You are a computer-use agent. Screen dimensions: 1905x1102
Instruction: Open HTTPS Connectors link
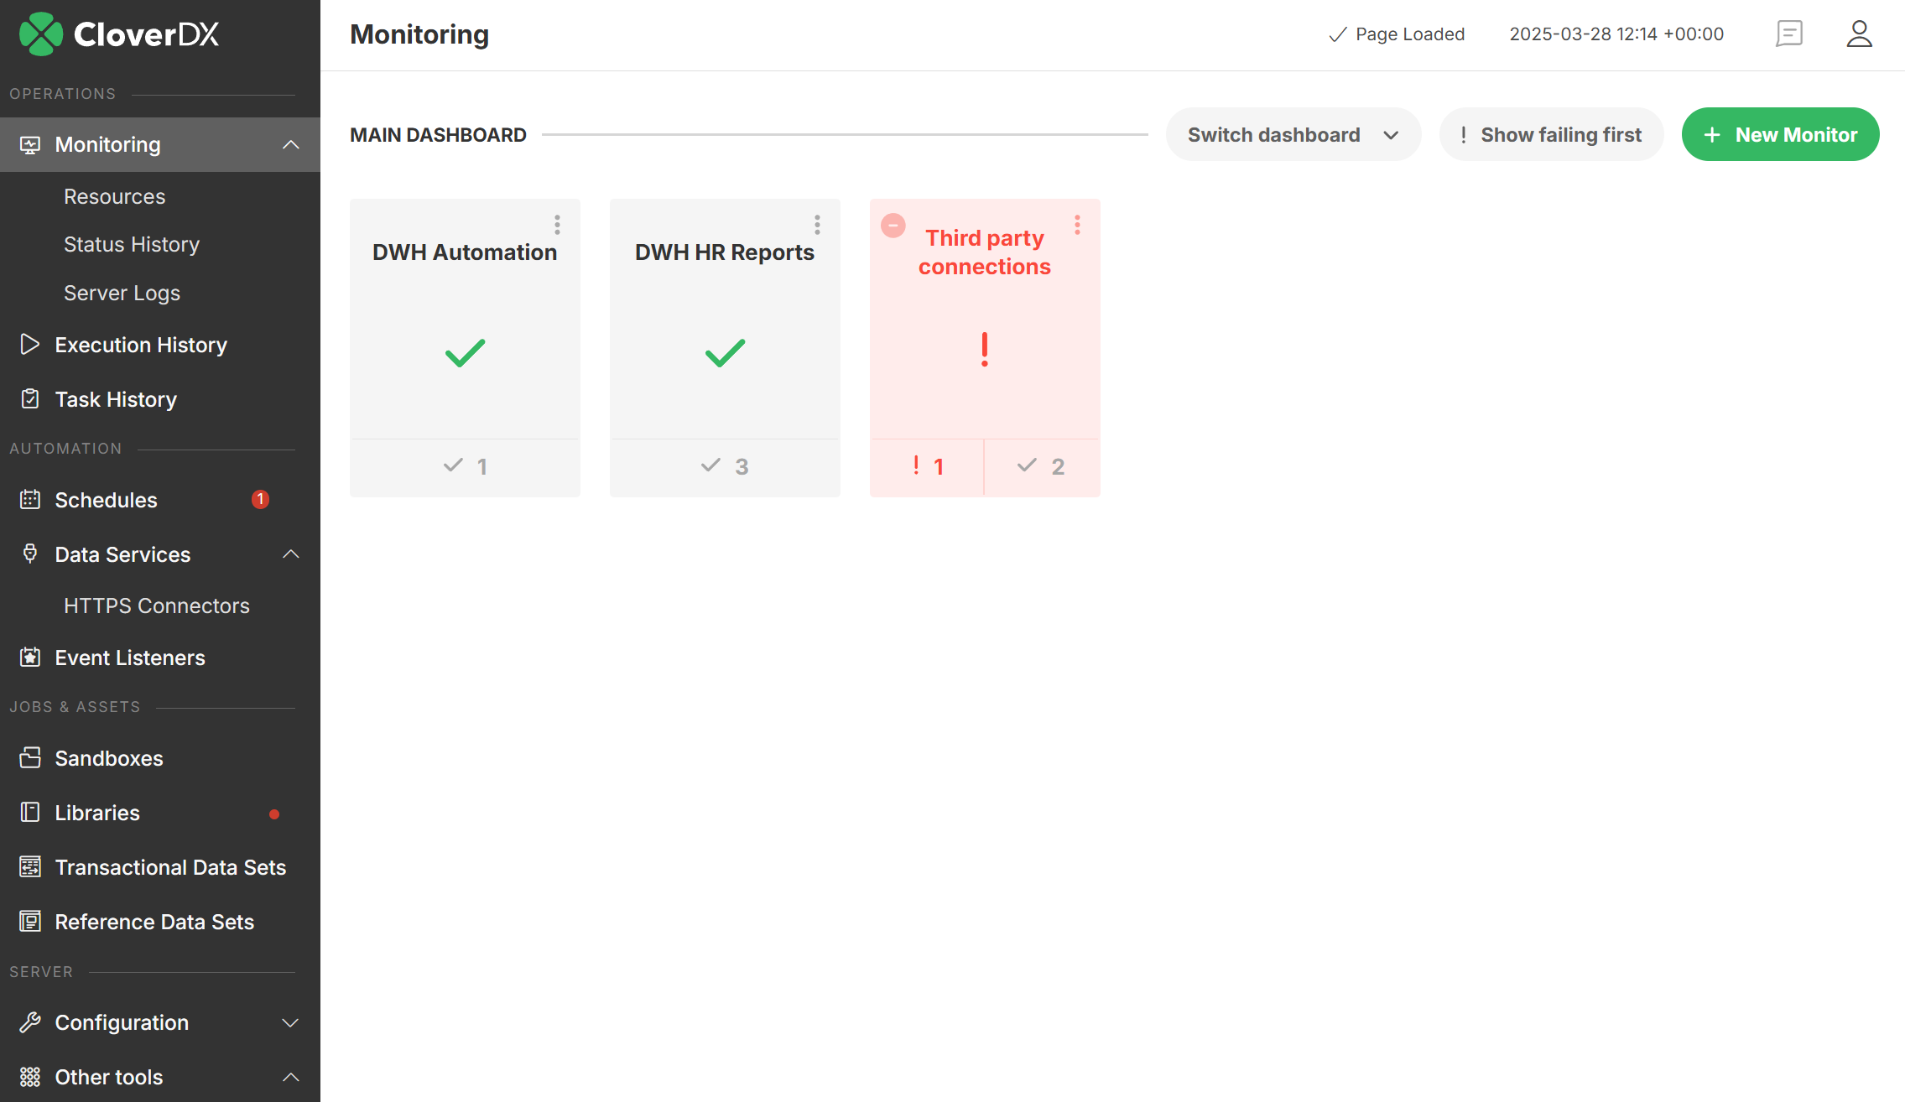click(157, 606)
